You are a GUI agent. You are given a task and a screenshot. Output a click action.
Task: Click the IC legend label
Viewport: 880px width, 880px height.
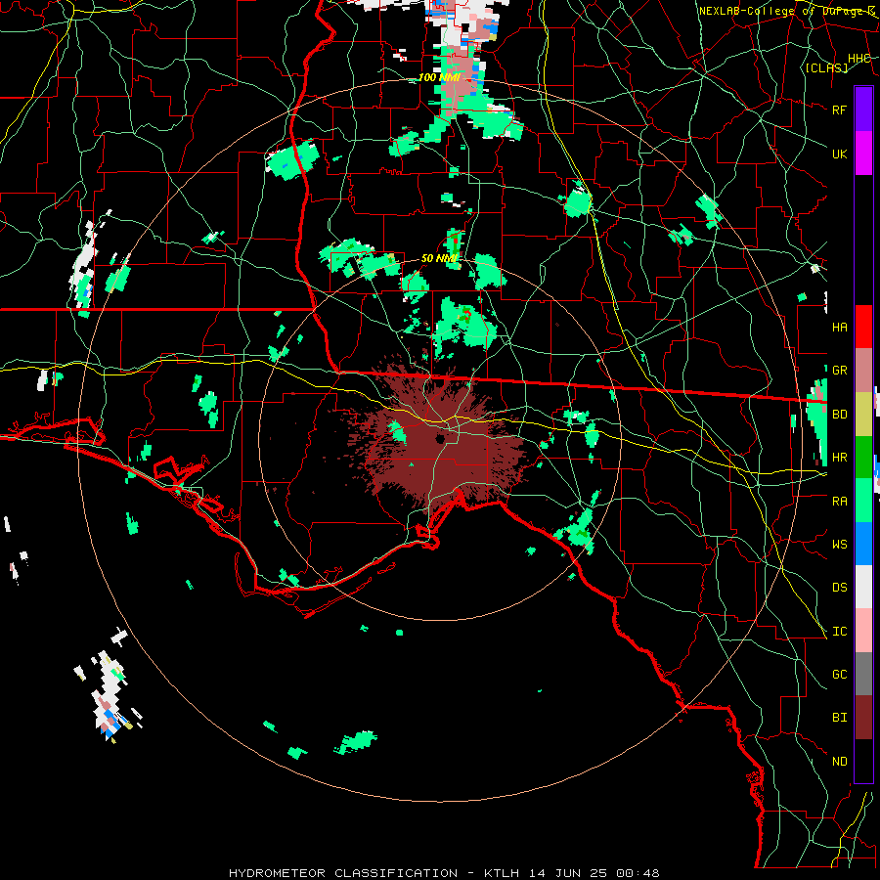839,632
